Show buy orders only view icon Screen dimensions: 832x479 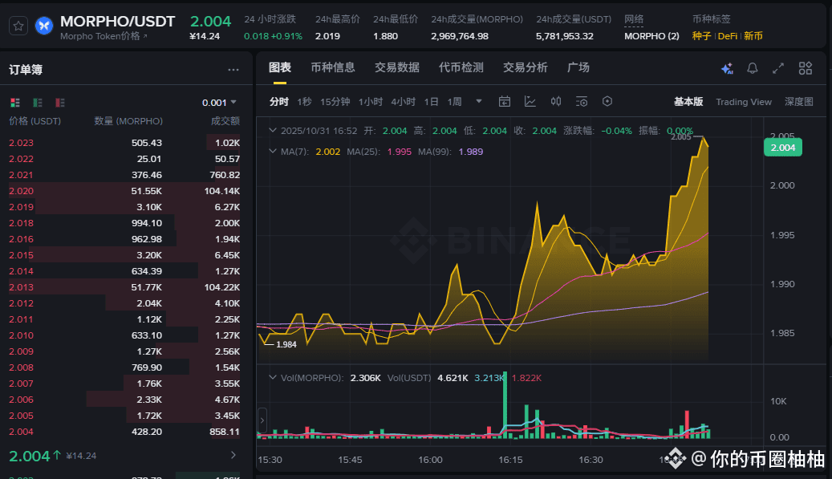[38, 103]
